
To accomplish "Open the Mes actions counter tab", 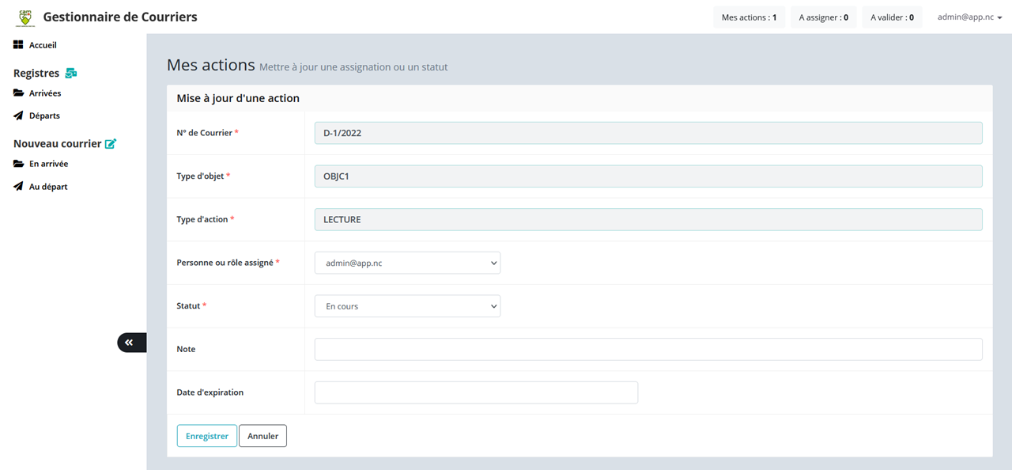I will coord(749,17).
